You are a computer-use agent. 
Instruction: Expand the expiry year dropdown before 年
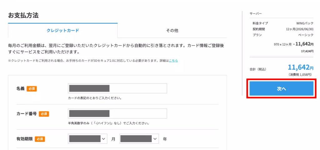[x=139, y=139]
